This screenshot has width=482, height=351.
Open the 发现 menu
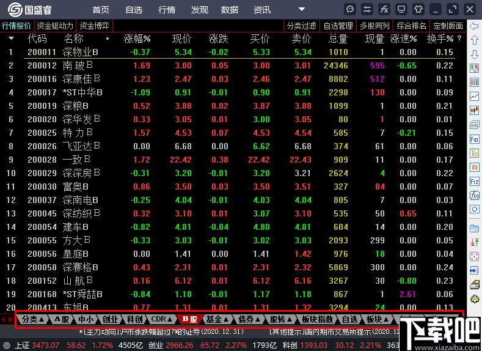[x=200, y=10]
